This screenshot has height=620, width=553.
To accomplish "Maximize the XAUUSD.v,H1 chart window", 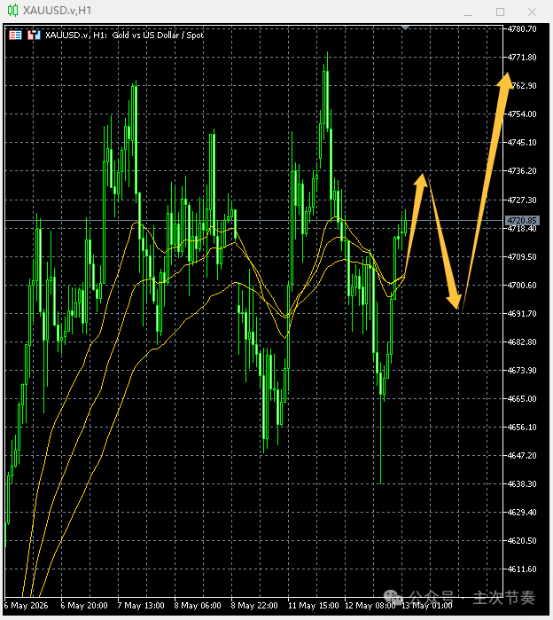I will pos(500,12).
